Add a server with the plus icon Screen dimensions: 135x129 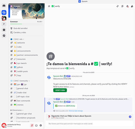click(x=4, y=30)
